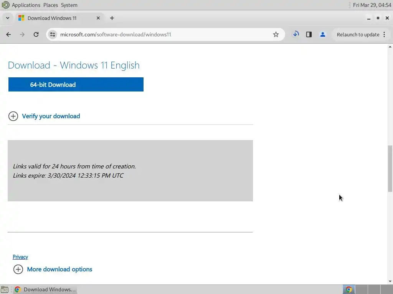The height and width of the screenshot is (294, 393).
Task: Toggle the browser side panel
Action: [309, 34]
